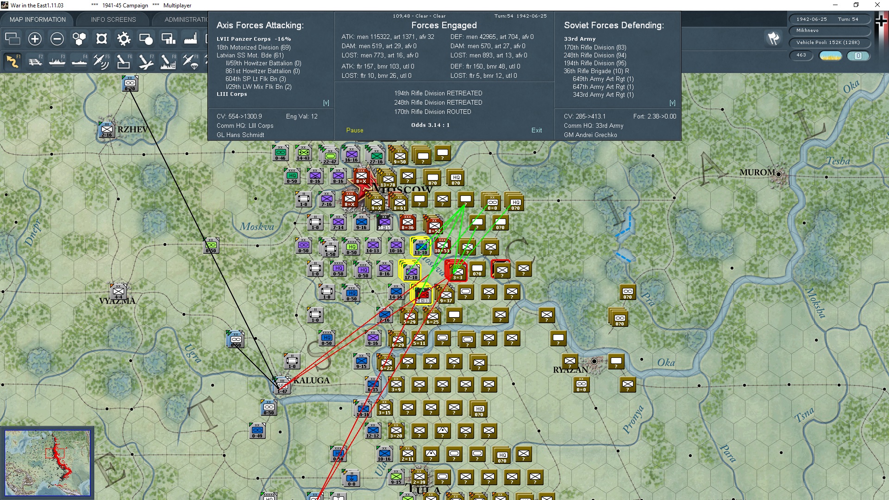Select the 2-16 unit at Rzhev
The image size is (889, 500).
pyautogui.click(x=106, y=130)
